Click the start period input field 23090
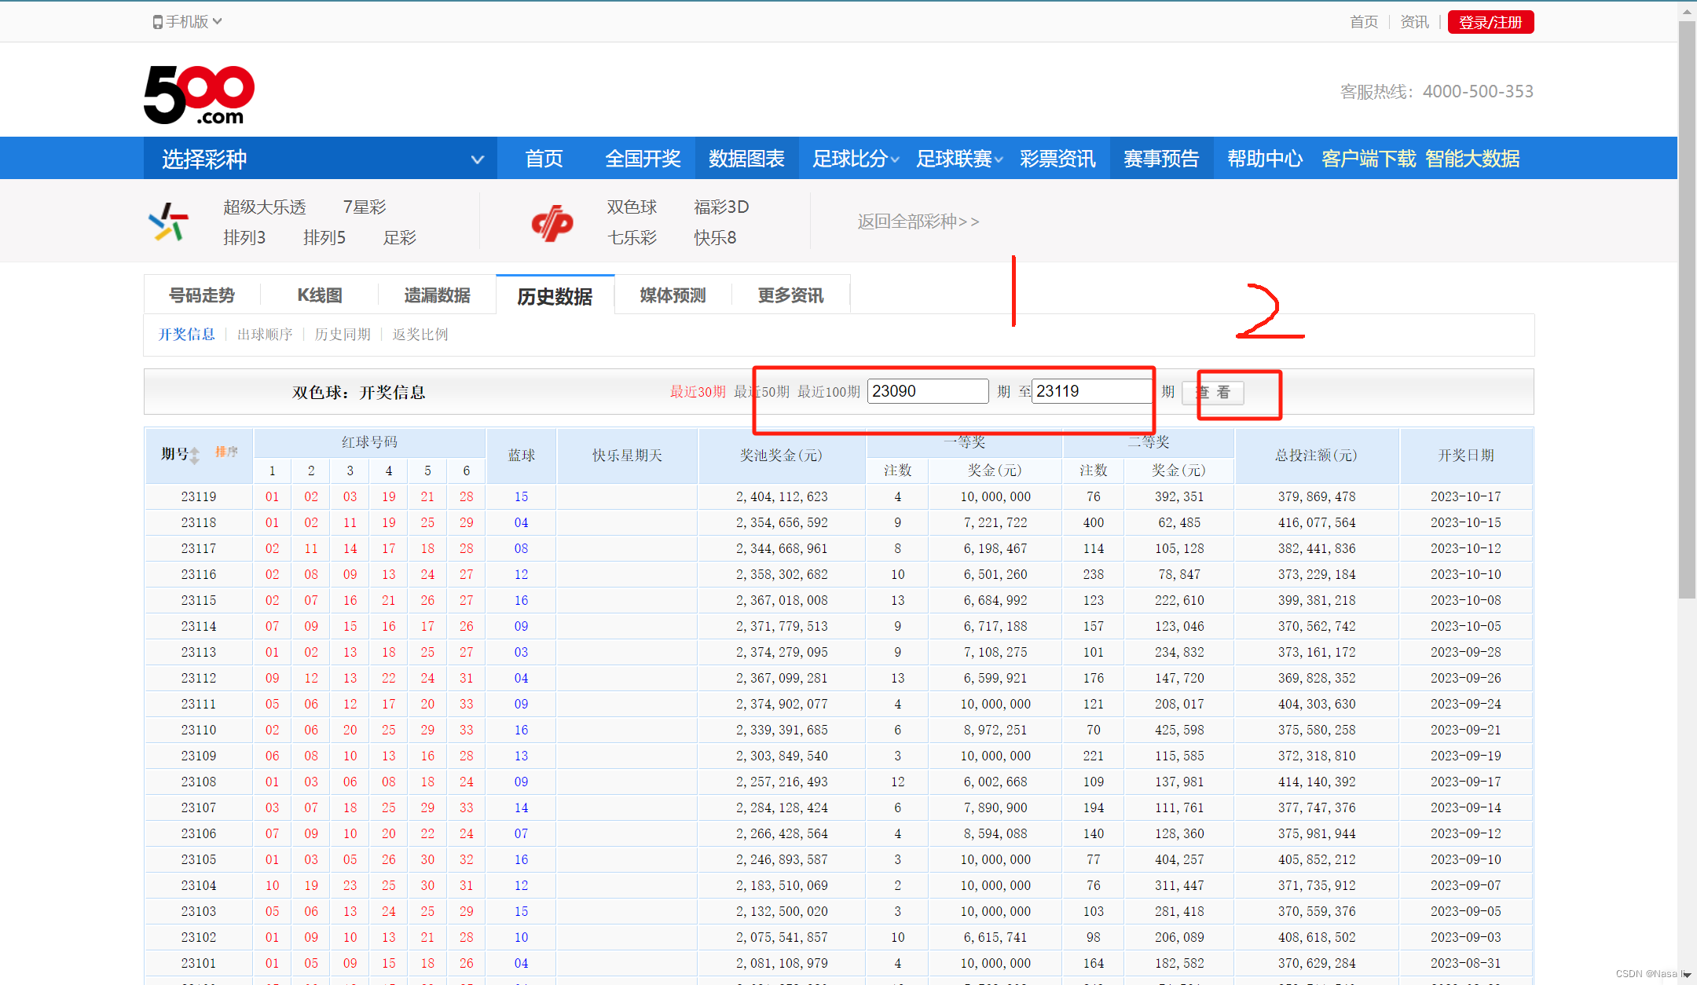This screenshot has width=1697, height=985. pyautogui.click(x=927, y=391)
